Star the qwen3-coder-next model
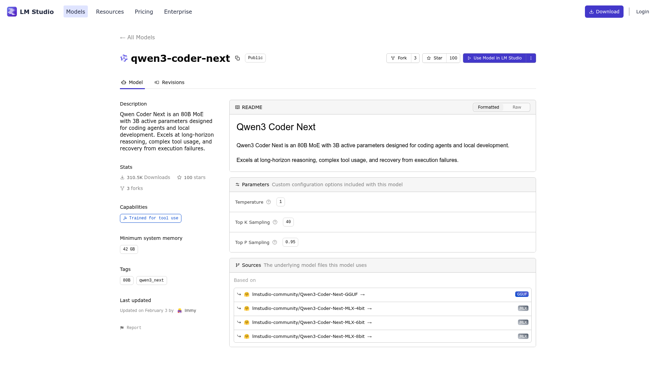Image resolution: width=656 pixels, height=369 pixels. point(434,58)
